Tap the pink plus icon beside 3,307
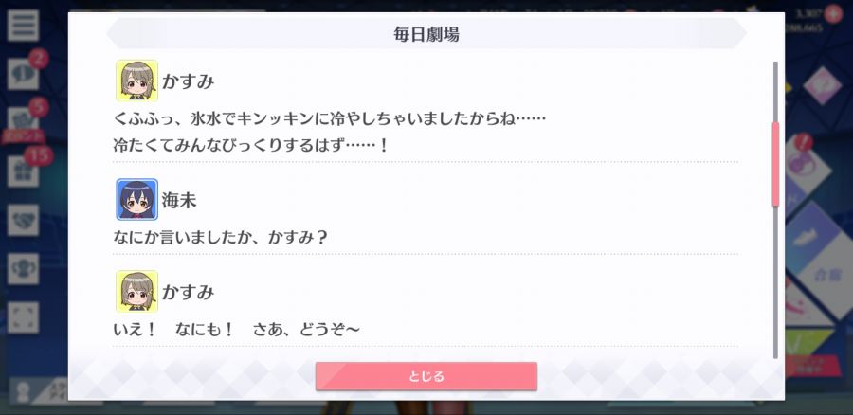The image size is (853, 415). (832, 13)
